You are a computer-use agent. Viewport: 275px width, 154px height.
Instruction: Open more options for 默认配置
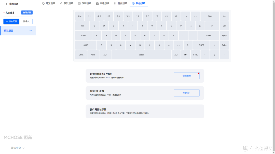31,31
